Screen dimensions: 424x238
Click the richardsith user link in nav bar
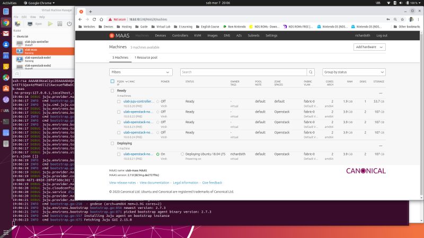click(x=363, y=35)
